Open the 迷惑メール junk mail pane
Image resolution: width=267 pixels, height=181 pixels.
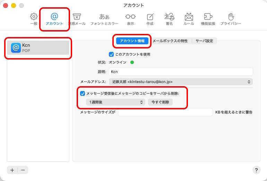coord(77,19)
